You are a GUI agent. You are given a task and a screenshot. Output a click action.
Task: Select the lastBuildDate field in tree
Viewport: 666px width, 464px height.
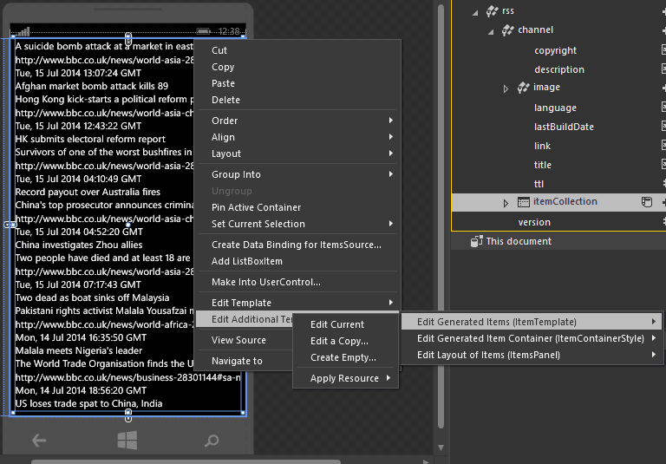click(564, 127)
